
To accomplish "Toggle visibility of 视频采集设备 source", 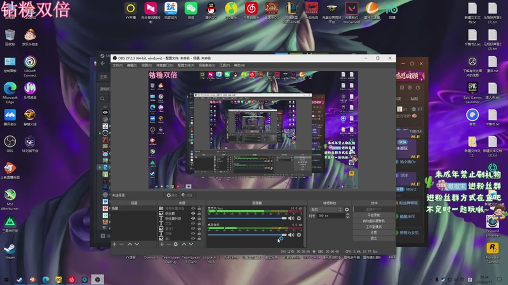I will click(193, 208).
